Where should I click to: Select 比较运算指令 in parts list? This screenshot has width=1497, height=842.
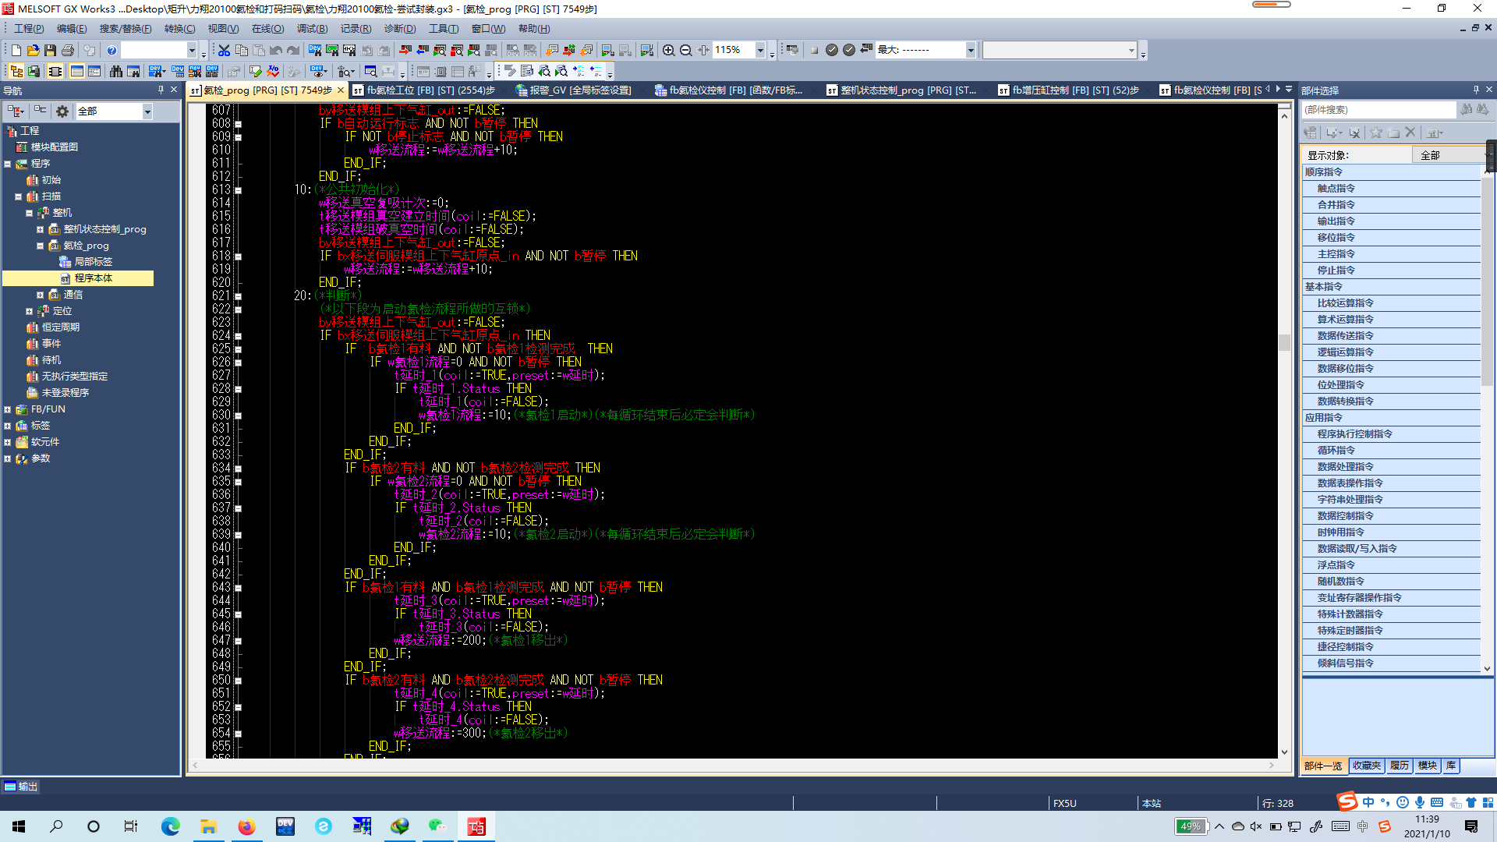[1345, 303]
